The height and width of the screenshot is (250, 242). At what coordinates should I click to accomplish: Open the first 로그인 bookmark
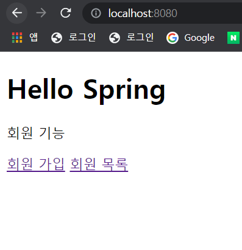74,38
